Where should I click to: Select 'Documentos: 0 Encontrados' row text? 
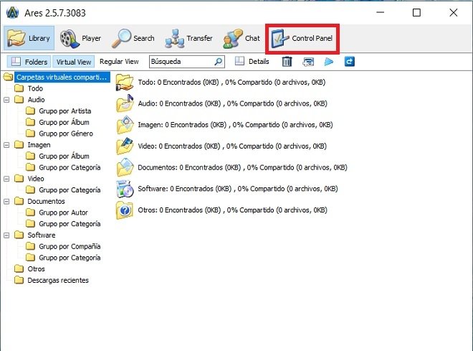(x=242, y=167)
